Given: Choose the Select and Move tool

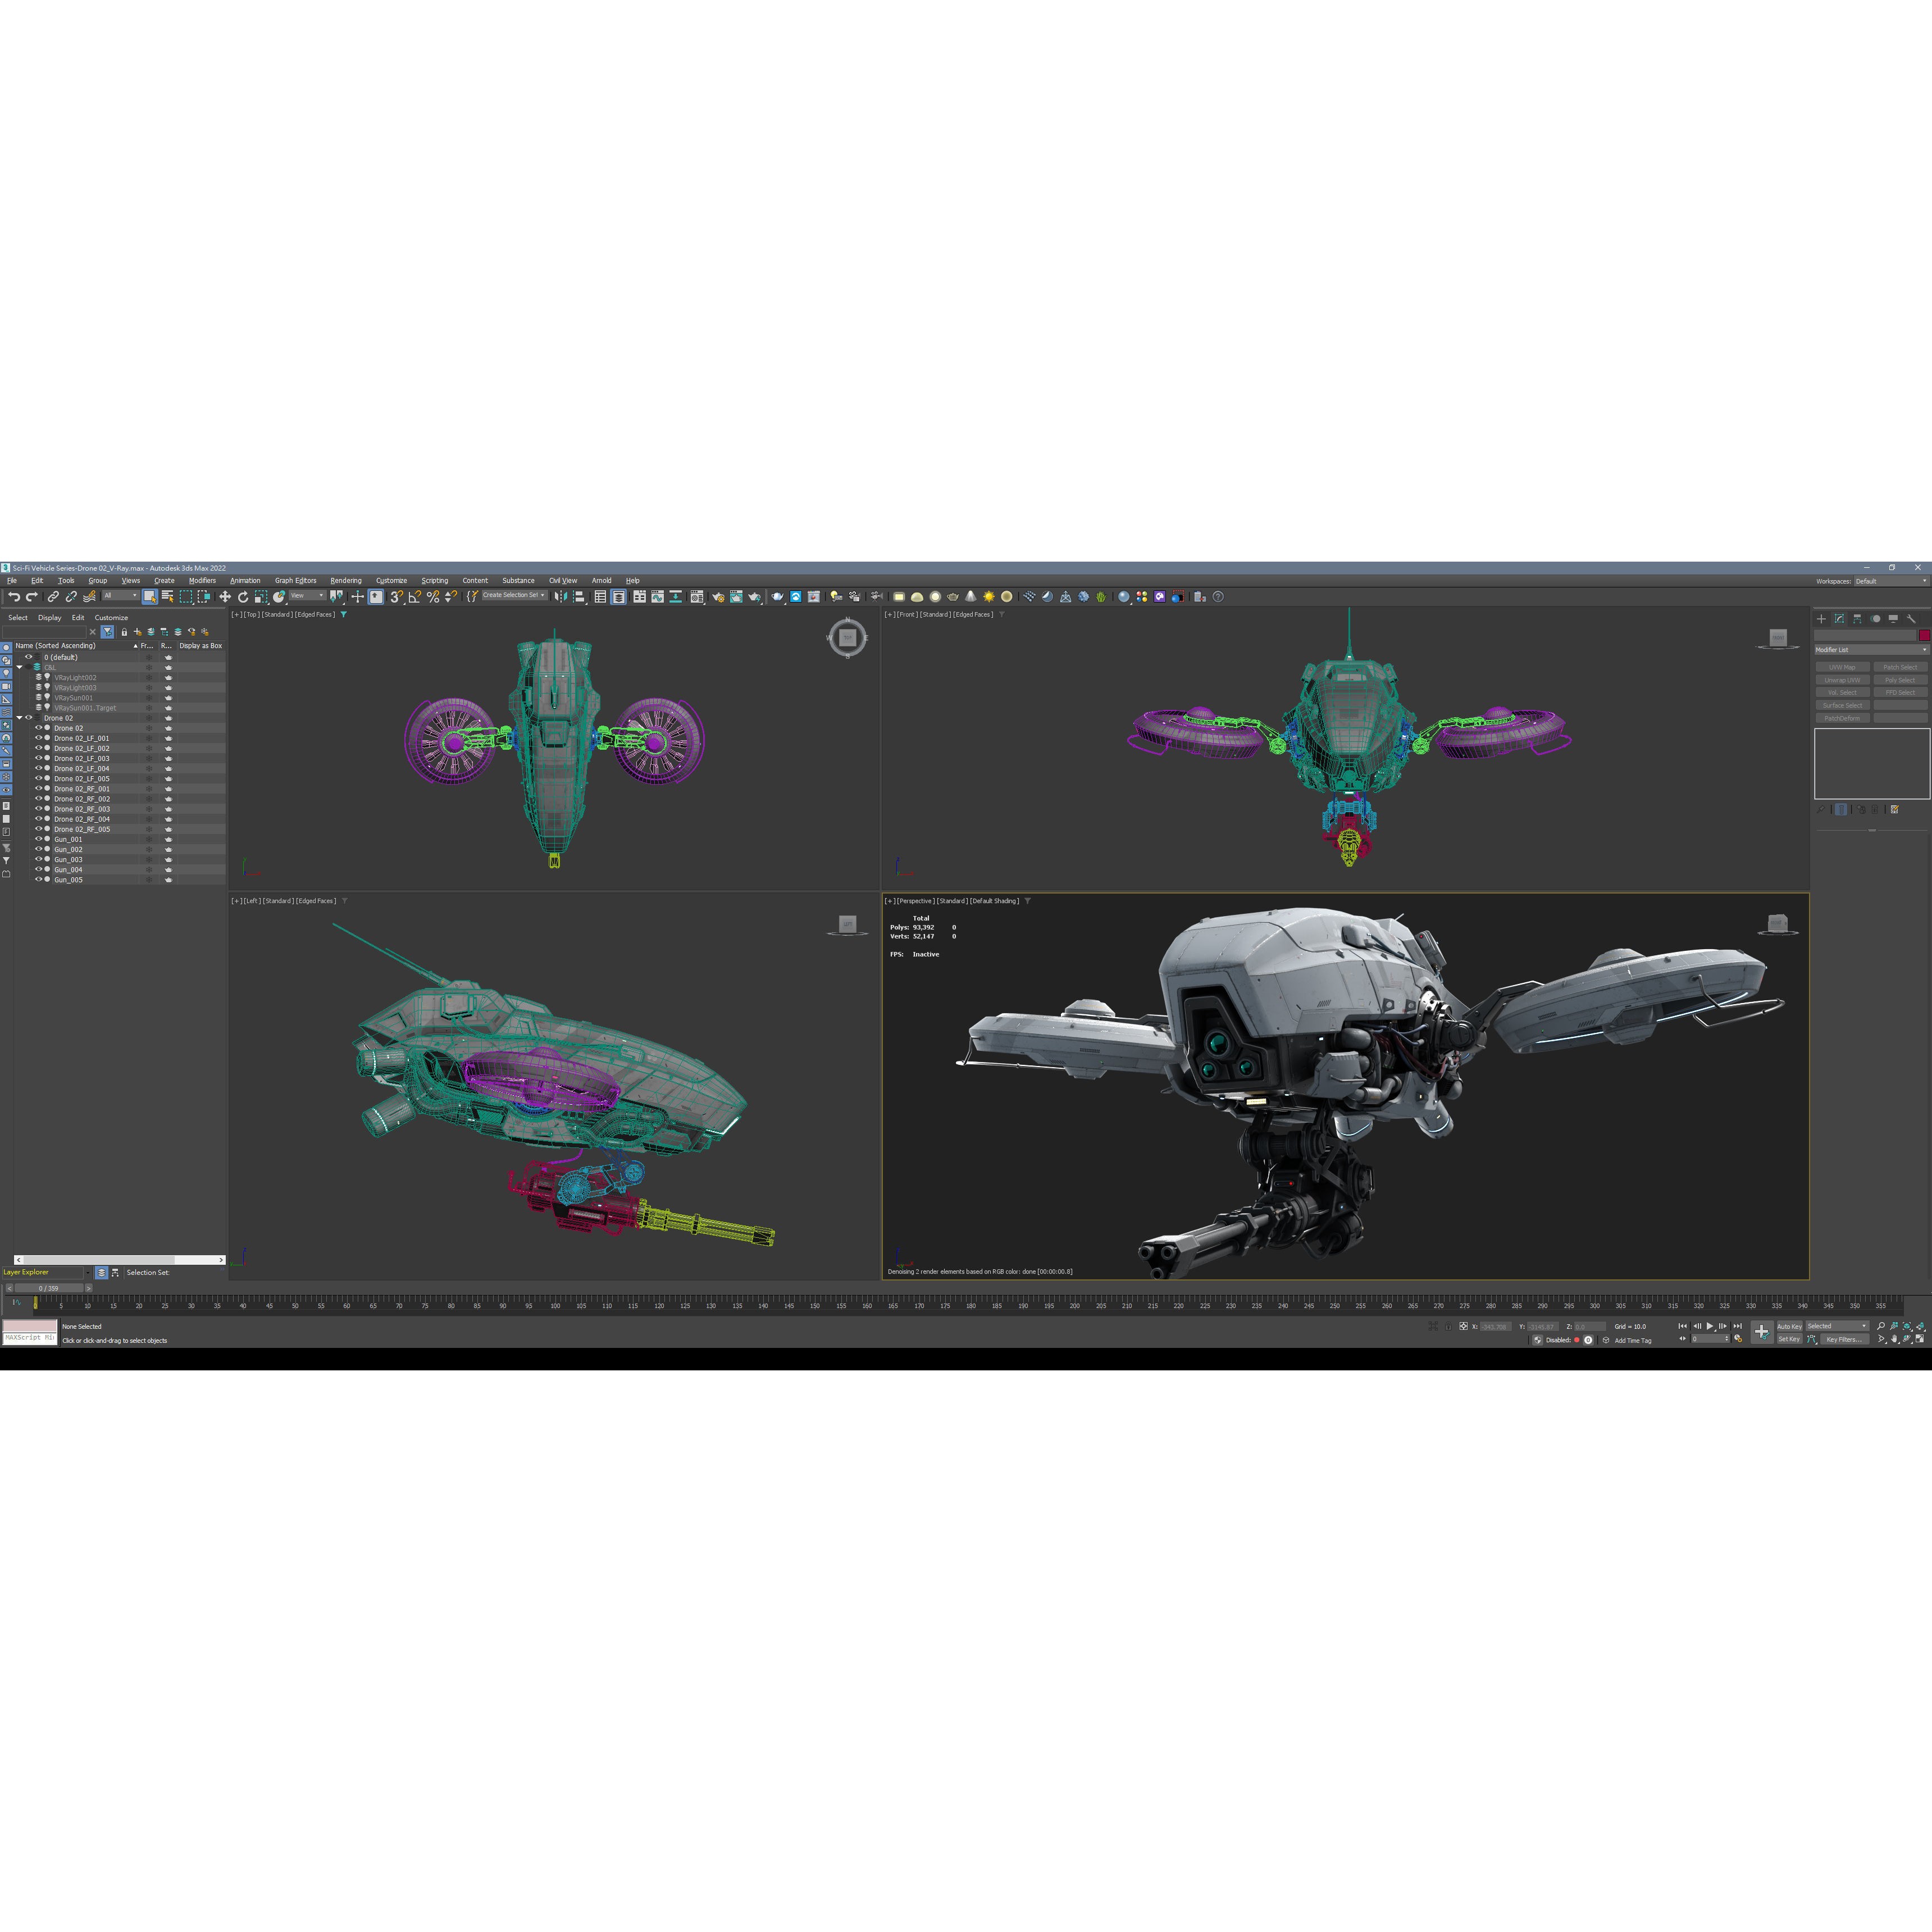Looking at the screenshot, I should pos(225,597).
